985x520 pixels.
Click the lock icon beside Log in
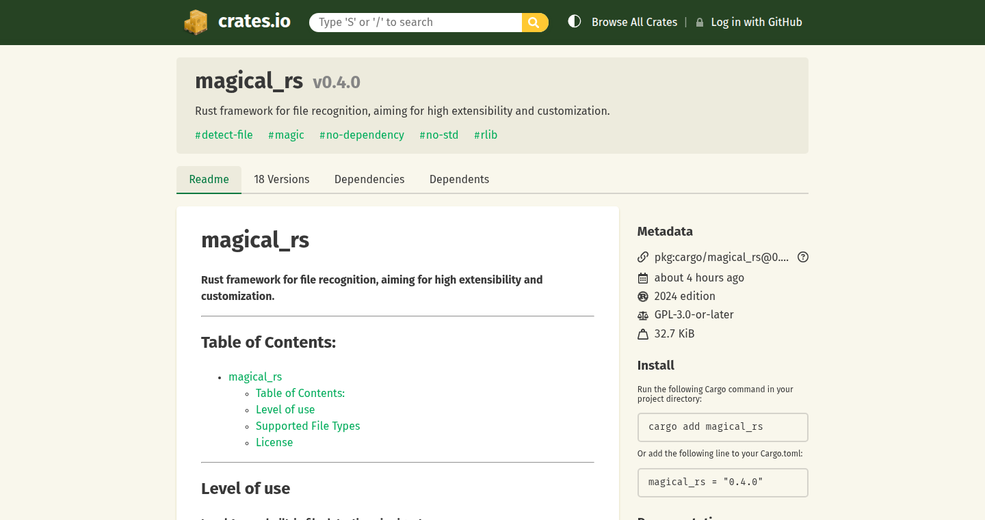coord(700,23)
